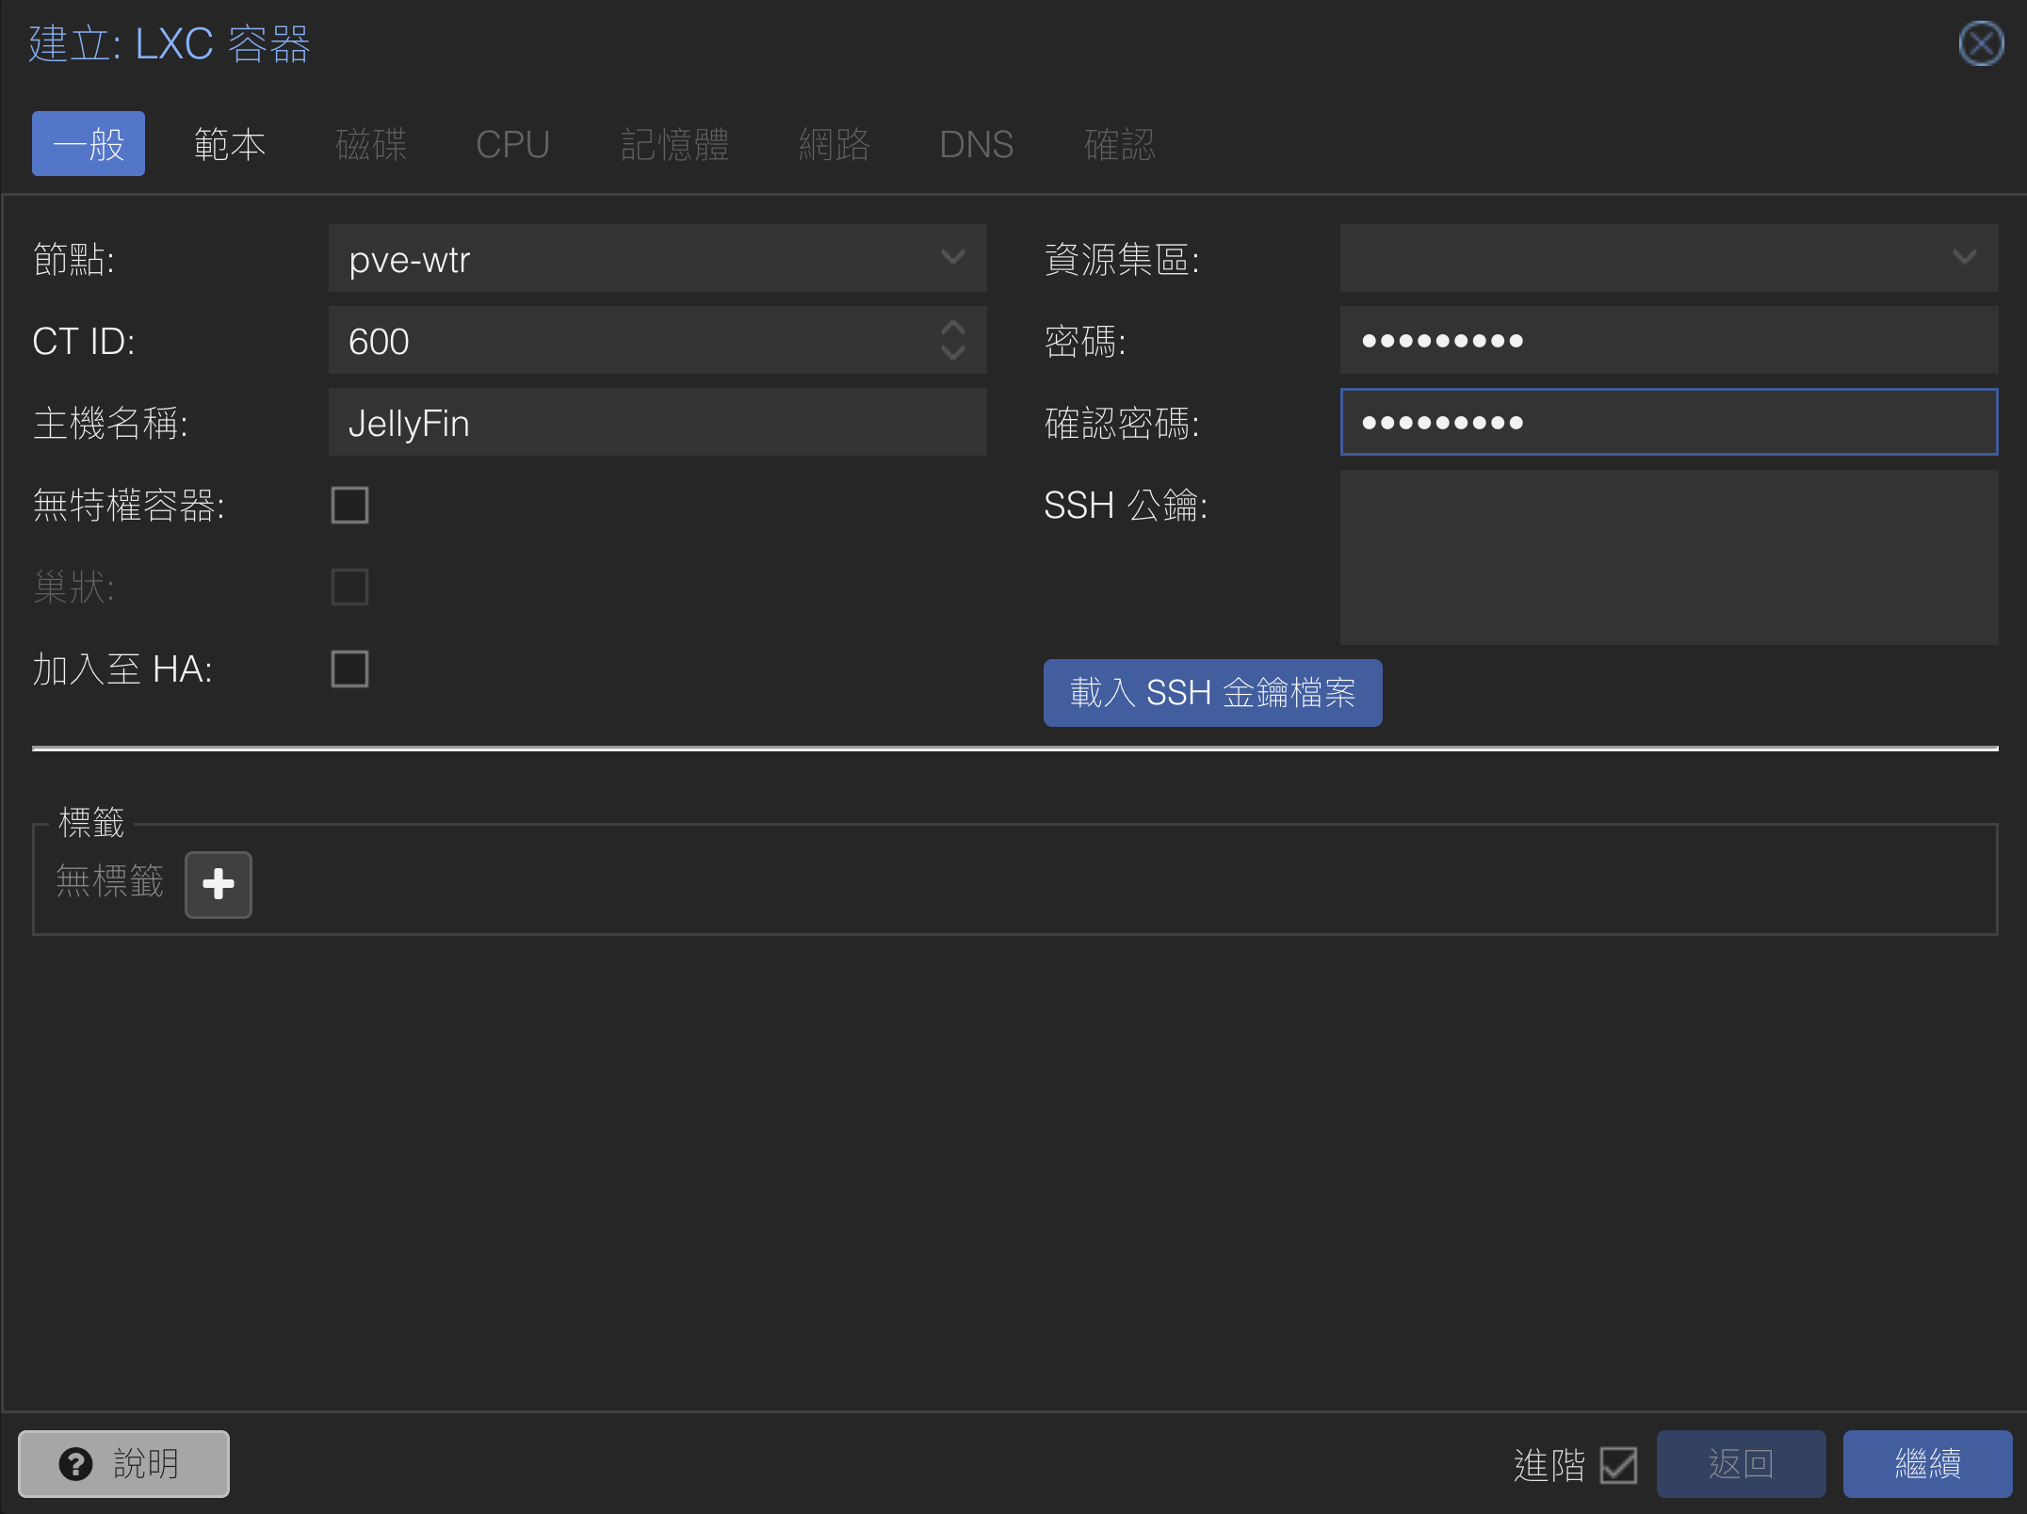Click inside the SSH 公鑰 text area
The width and height of the screenshot is (2027, 1514).
pos(1668,557)
